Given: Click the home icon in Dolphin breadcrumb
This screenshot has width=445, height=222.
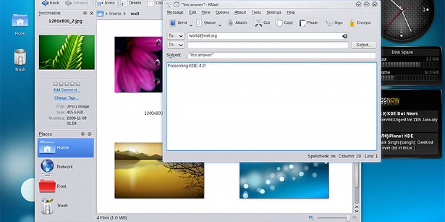Looking at the screenshot, I should pos(100,13).
